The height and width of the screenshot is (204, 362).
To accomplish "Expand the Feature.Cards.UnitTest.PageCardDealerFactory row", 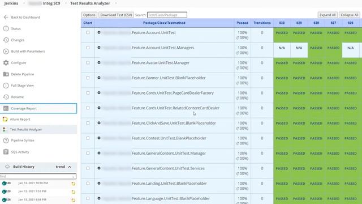I will (x=99, y=93).
